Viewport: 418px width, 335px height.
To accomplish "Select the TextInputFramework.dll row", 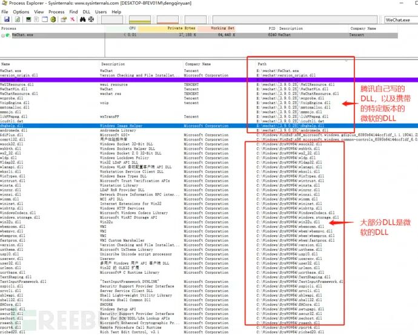I will point(209,282).
